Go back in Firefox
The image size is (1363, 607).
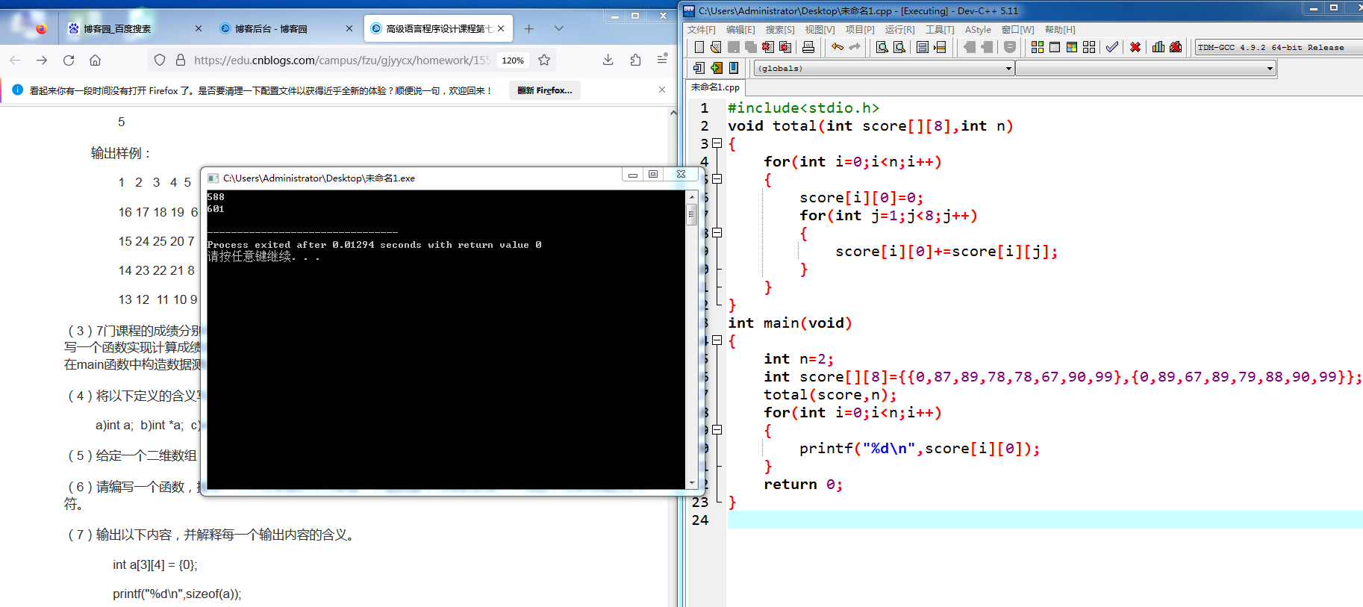coord(15,60)
